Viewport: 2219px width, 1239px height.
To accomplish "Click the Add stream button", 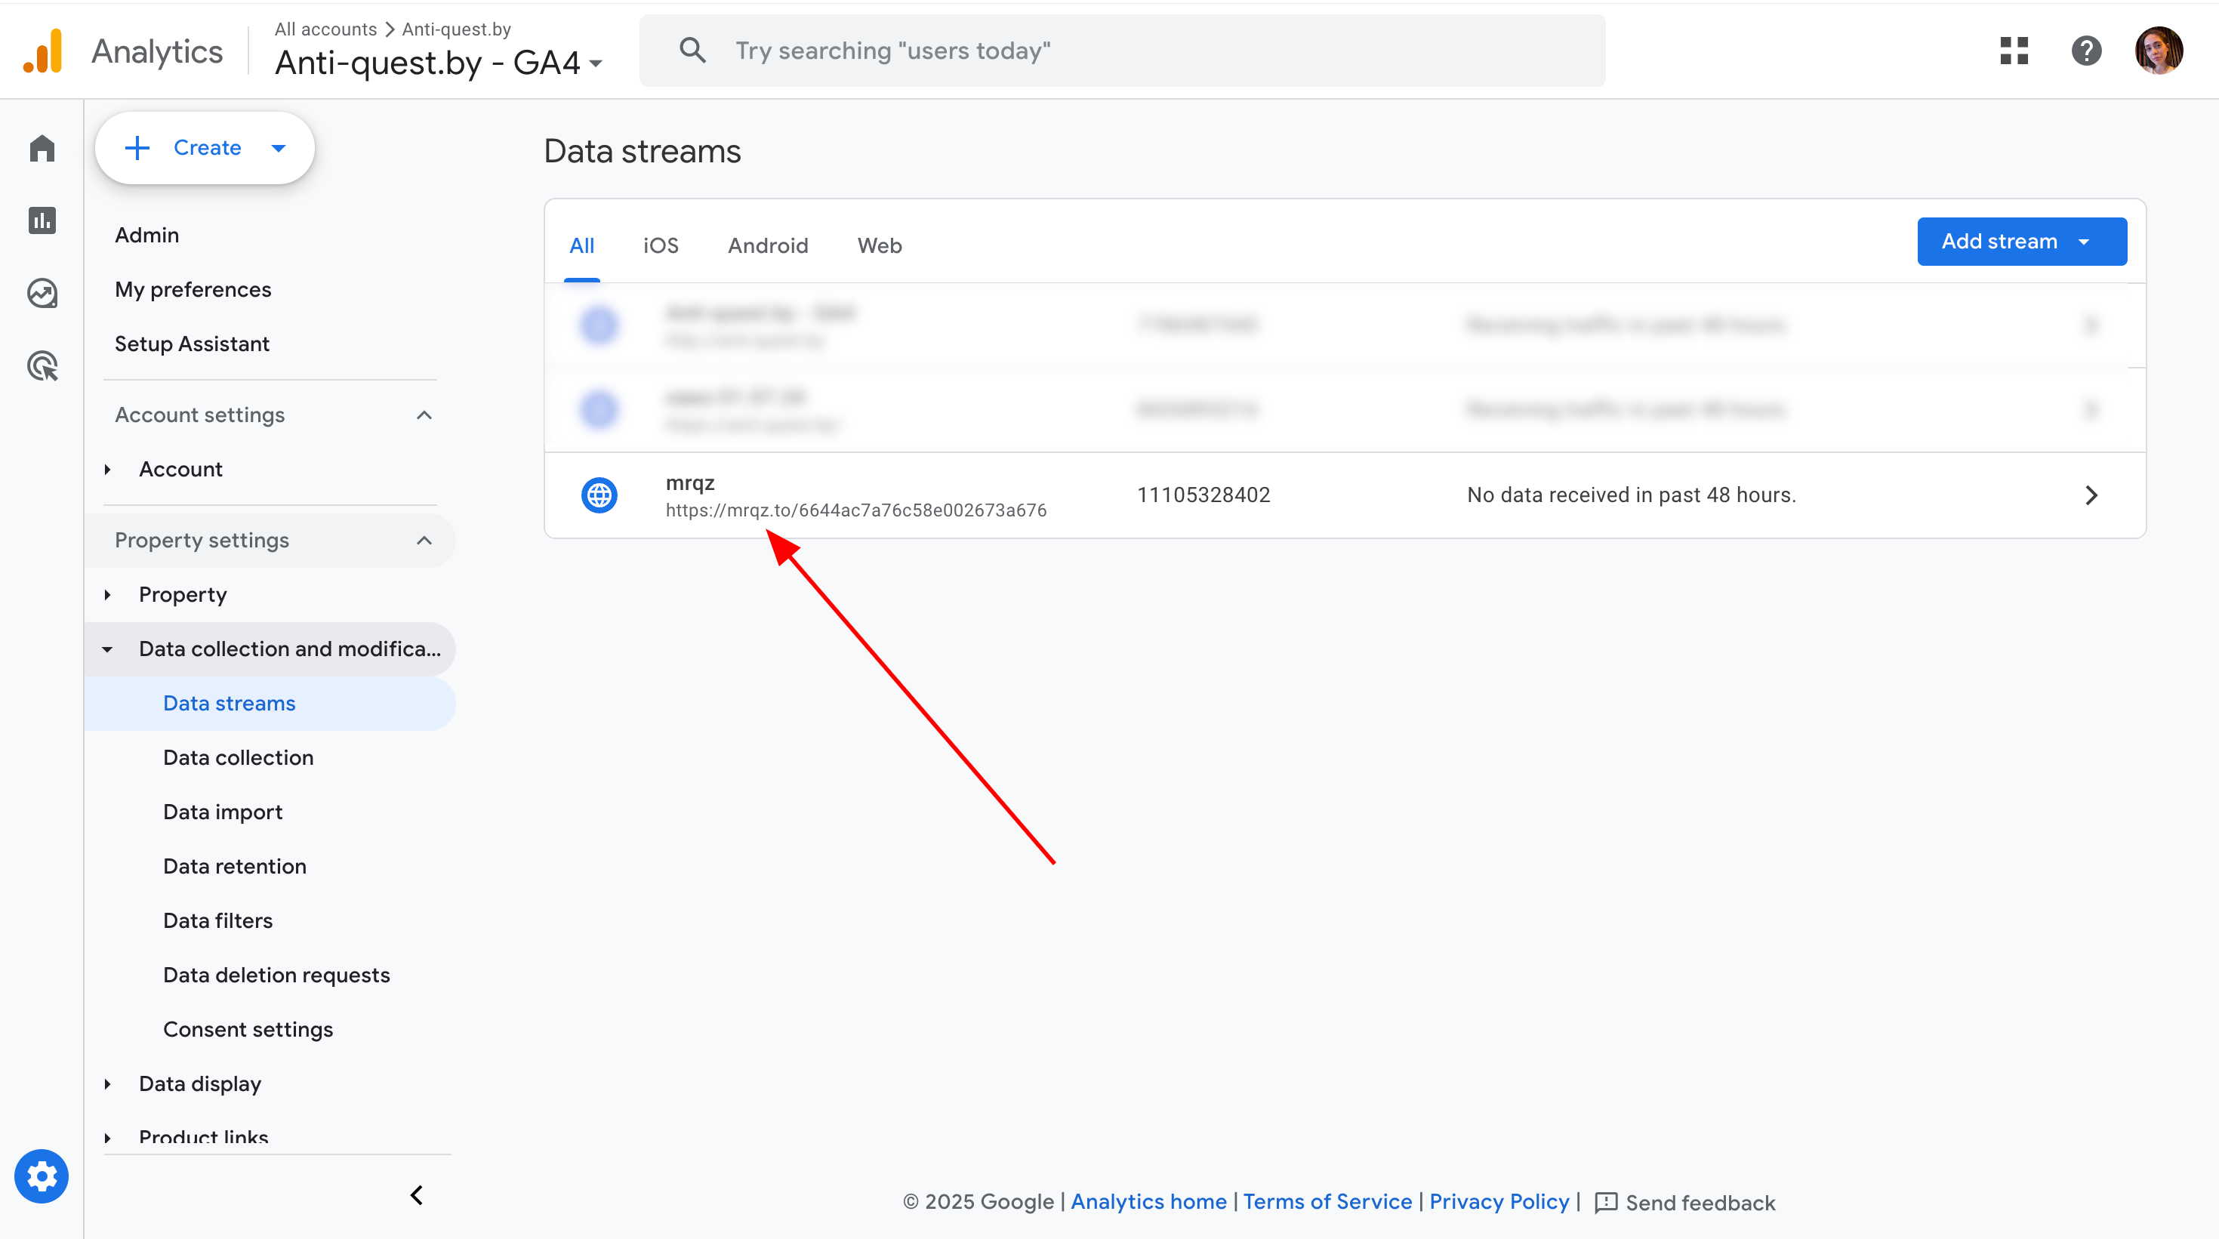I will [2021, 242].
